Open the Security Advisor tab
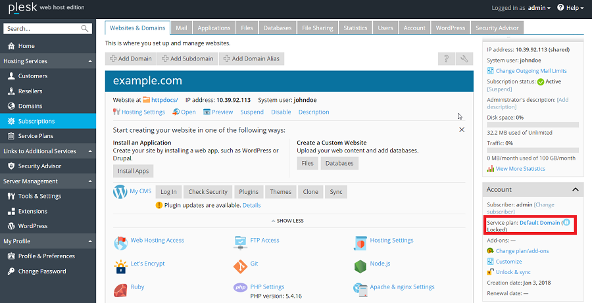 point(497,28)
